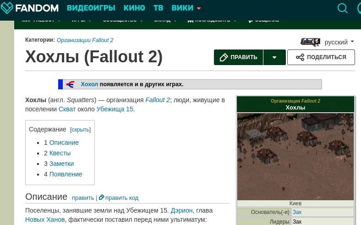
Task: Open the КИНО menu
Action: pos(134,8)
